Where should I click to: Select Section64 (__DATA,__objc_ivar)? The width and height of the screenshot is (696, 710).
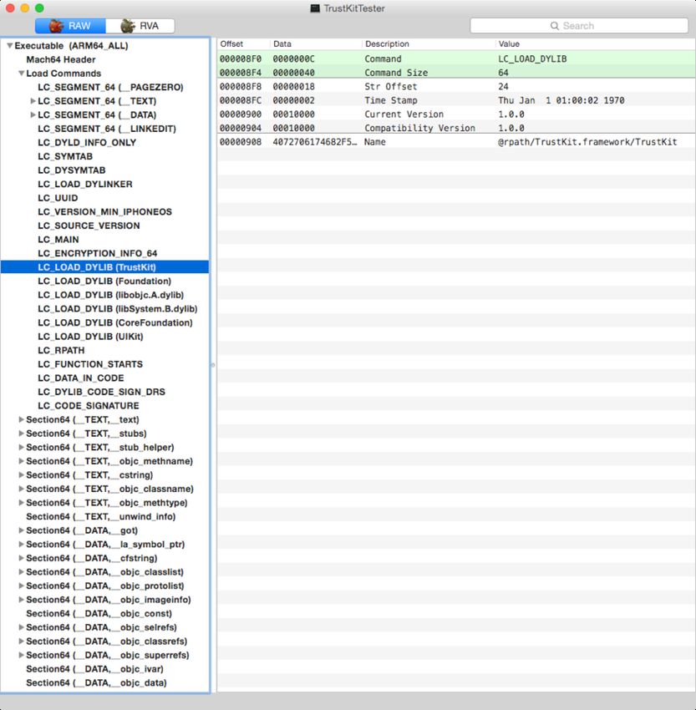coord(94,669)
